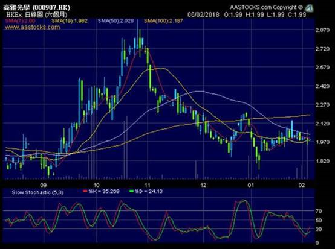Click the green %D legend swatch
335x249 pixels.
[131, 191]
